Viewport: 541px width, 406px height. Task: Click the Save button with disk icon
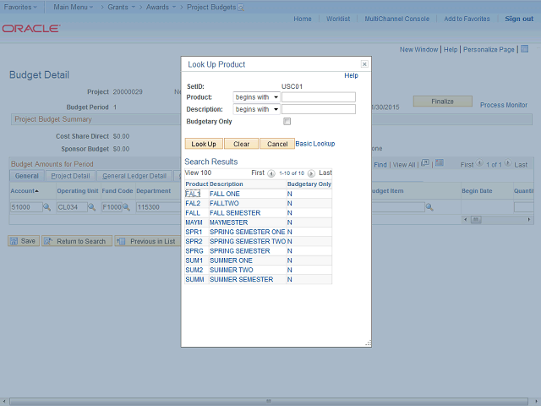(x=23, y=241)
